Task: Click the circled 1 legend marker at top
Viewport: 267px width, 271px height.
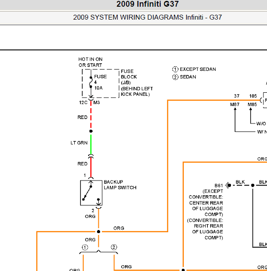Action: pos(175,69)
